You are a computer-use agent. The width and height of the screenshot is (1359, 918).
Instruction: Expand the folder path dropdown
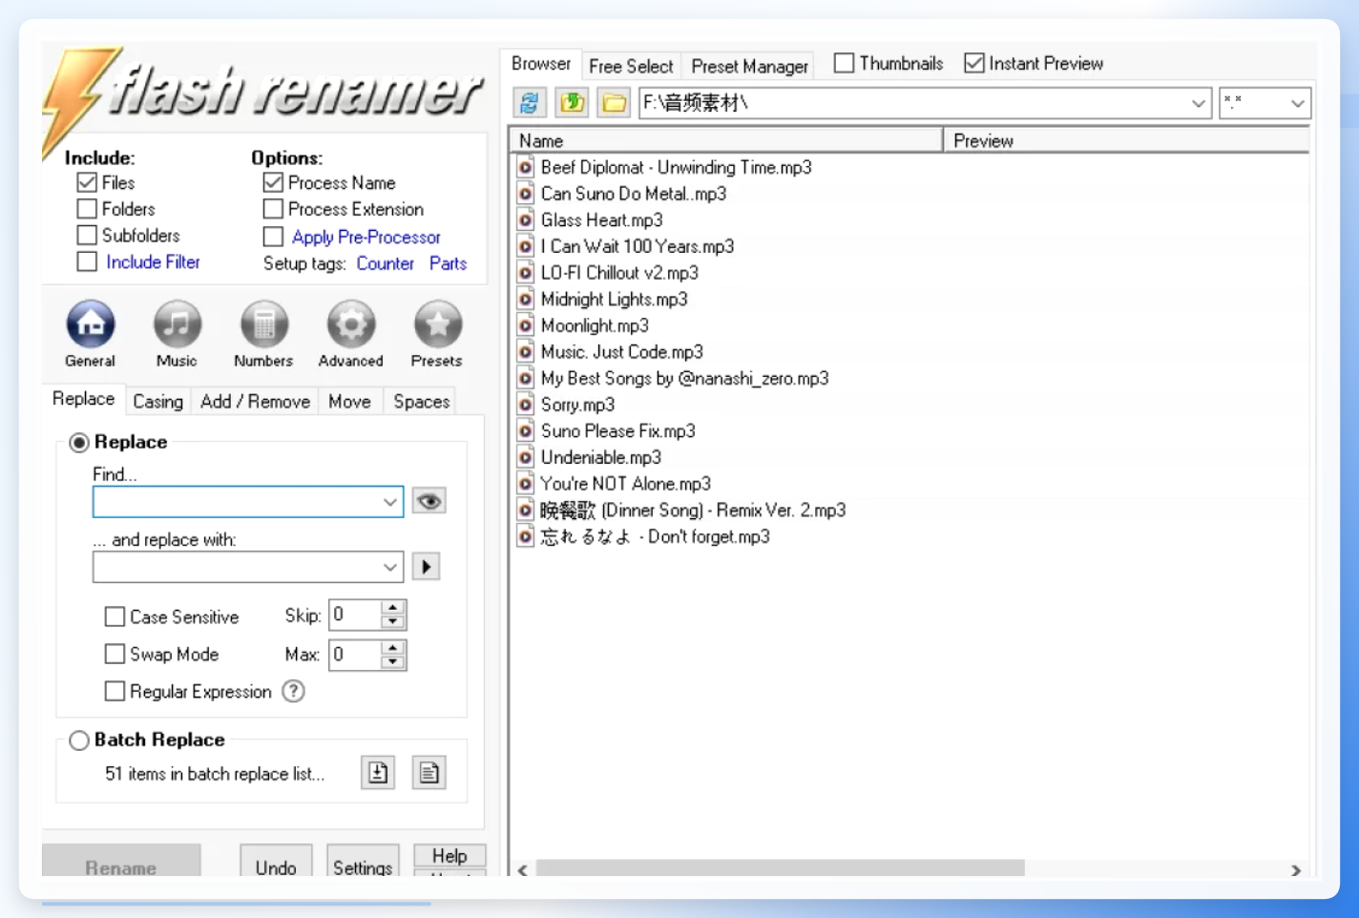coord(1199,103)
